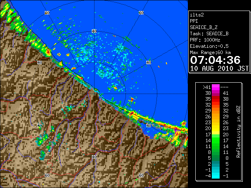Click the northwest 60 km ring label over sea
The image size is (251, 188).
[47, 13]
